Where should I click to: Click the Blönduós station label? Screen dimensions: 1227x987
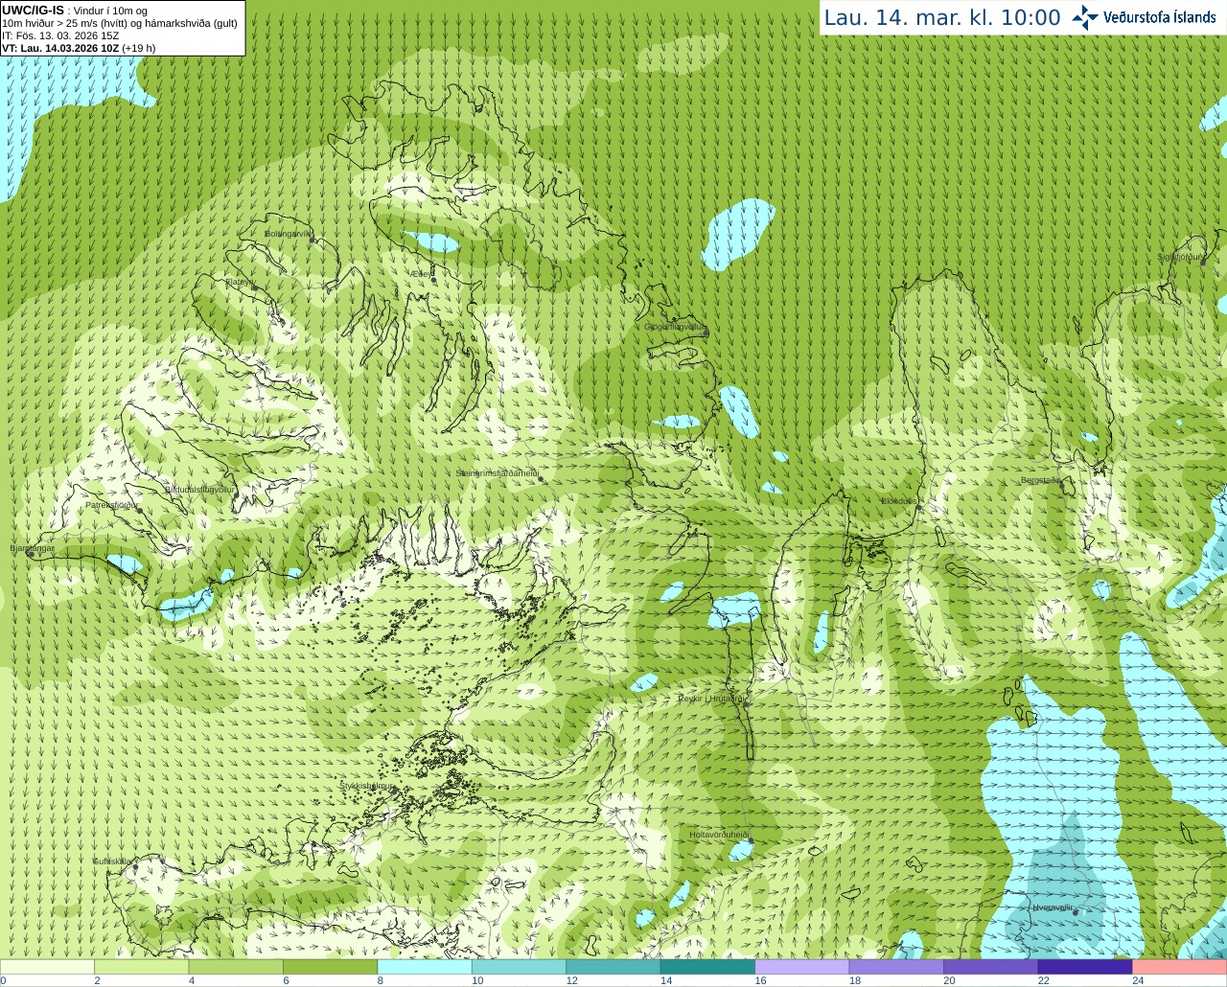click(899, 501)
